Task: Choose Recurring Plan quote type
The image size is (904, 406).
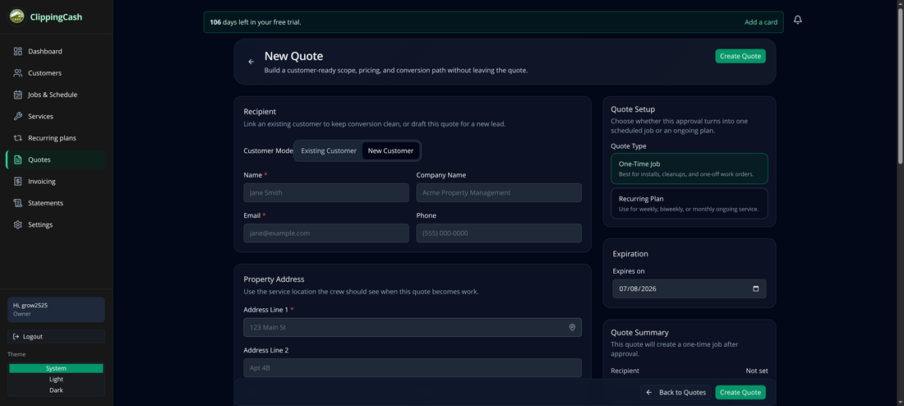Action: (689, 204)
